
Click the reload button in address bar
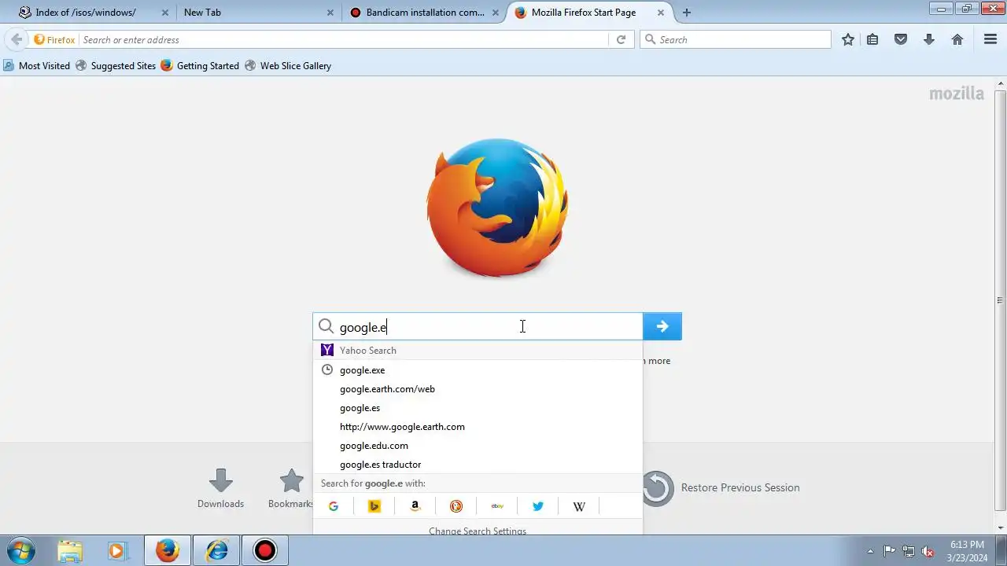point(621,39)
